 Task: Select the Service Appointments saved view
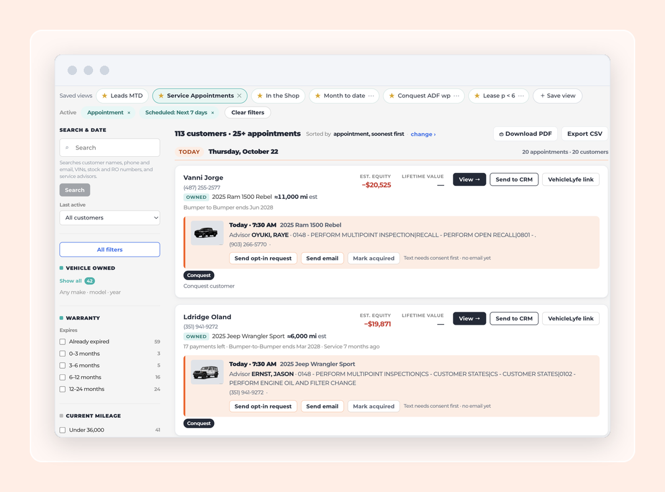(x=200, y=96)
